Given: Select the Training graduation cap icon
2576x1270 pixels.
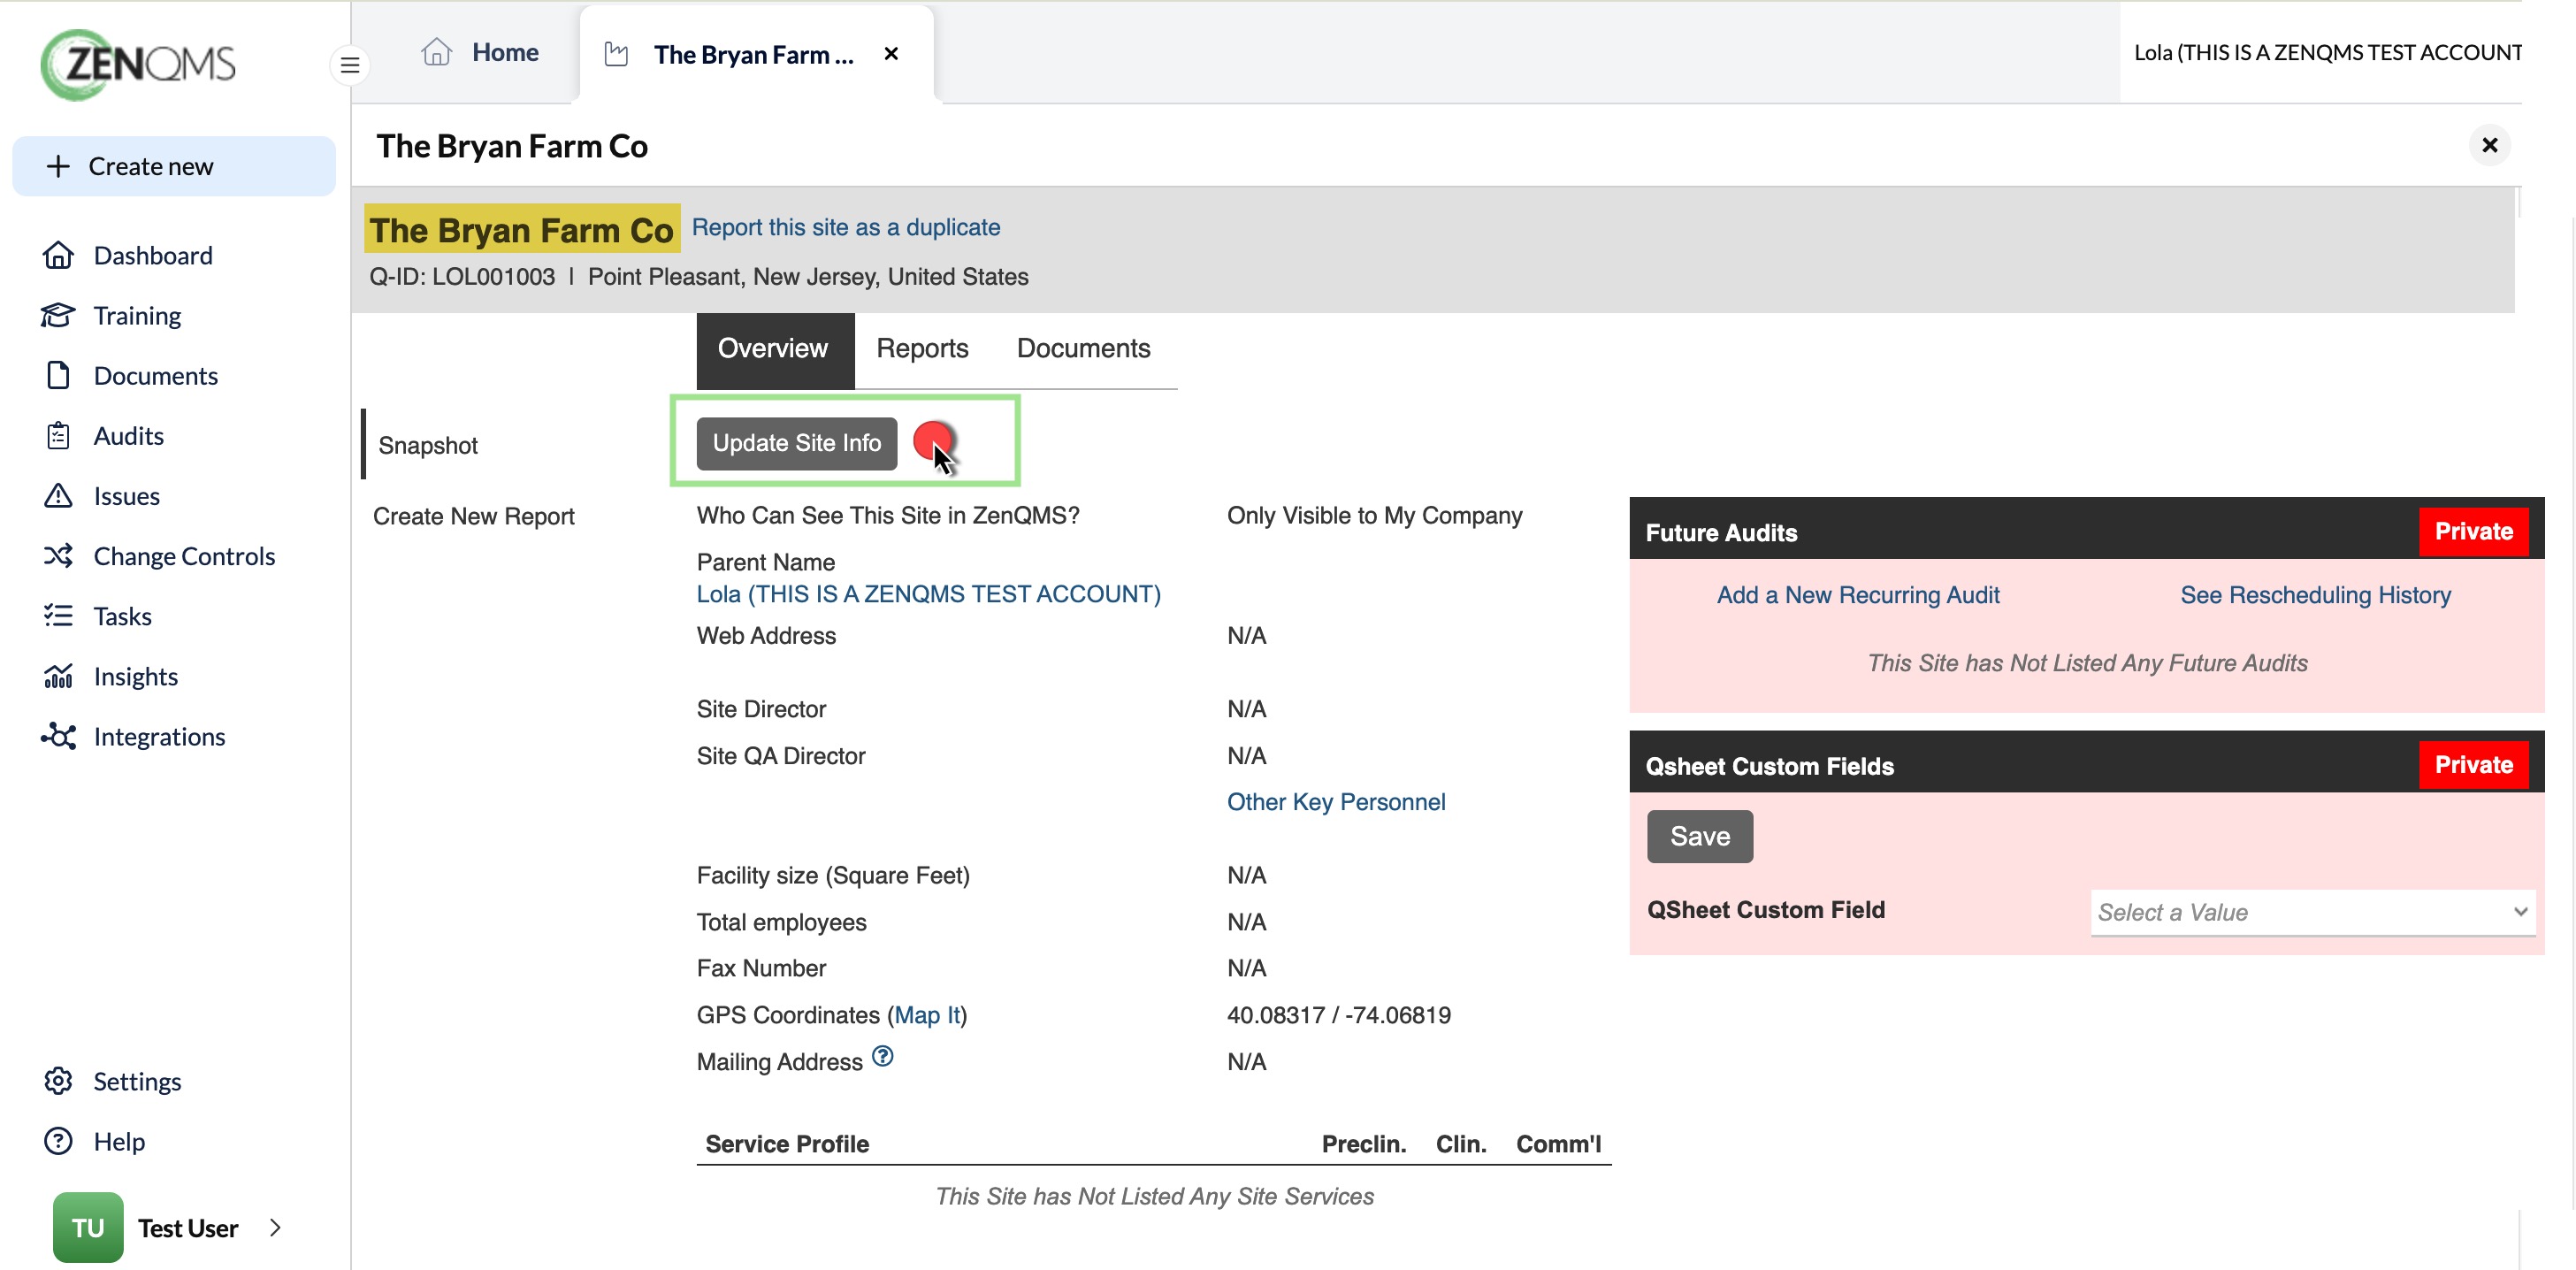Looking at the screenshot, I should [x=58, y=315].
